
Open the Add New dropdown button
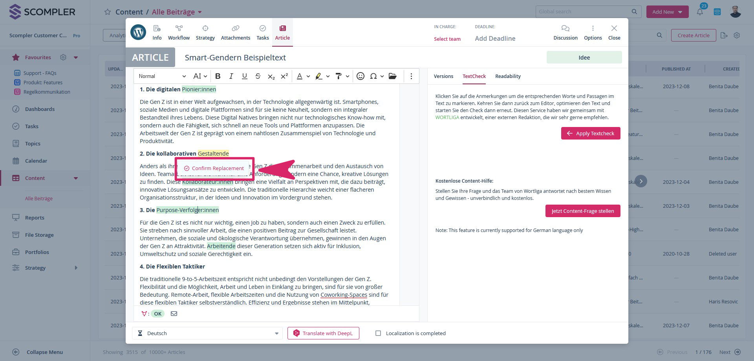pos(667,12)
